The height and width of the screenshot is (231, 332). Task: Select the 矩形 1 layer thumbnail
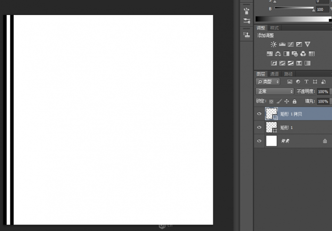272,127
